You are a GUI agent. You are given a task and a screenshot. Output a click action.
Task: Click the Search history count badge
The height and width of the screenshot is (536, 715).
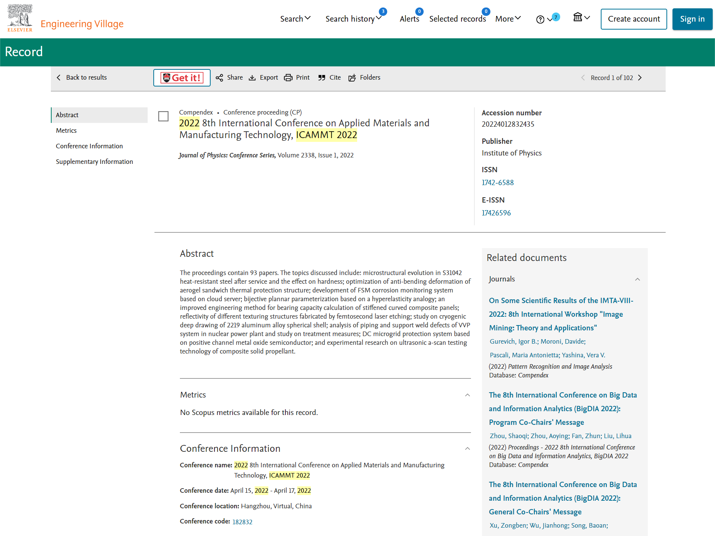(383, 11)
